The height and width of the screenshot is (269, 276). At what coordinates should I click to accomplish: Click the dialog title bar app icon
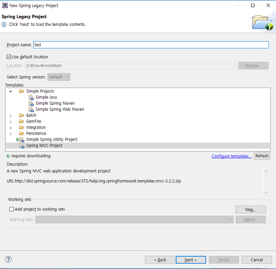(5, 6)
